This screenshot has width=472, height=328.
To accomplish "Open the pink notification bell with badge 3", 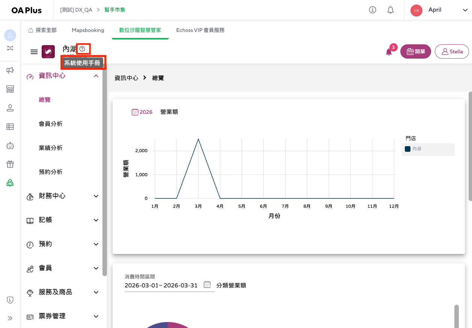I will [x=389, y=52].
